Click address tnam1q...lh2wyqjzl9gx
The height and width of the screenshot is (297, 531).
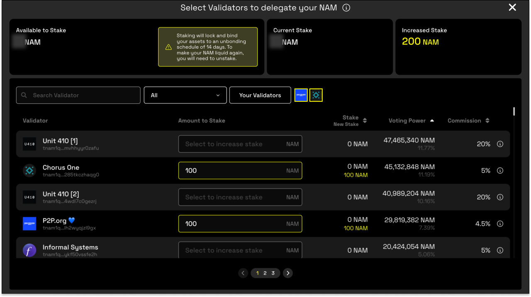pos(69,228)
